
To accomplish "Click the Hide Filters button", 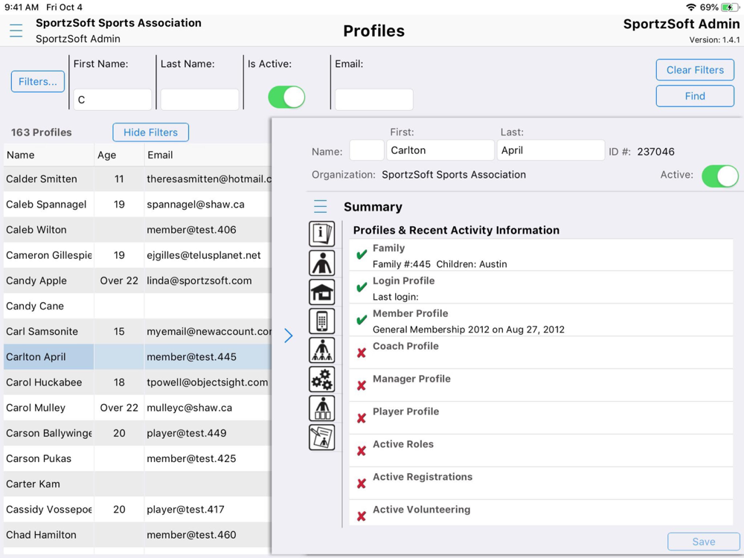I will tap(151, 132).
